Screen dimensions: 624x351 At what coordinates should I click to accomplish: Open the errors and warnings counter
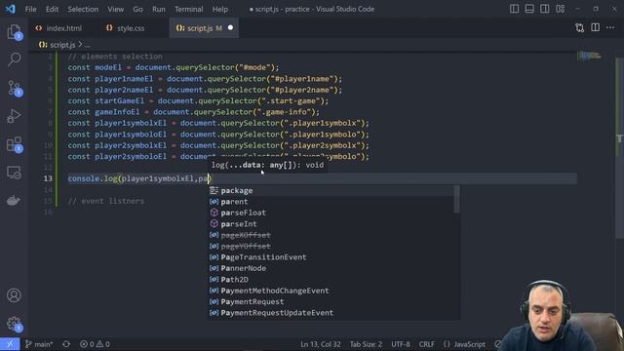(x=95, y=344)
